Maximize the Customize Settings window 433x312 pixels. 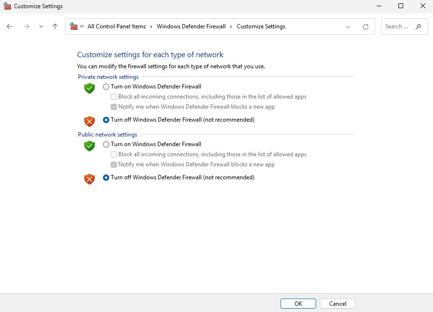[401, 6]
